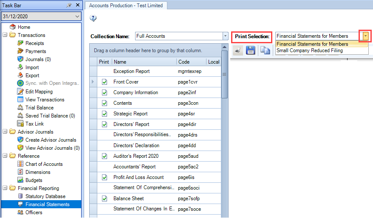
Task: Click the Local column header
Action: pos(214,62)
